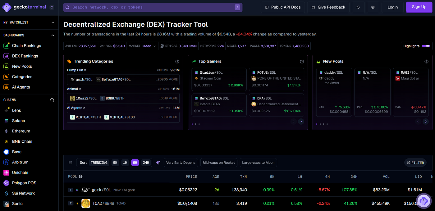
Task: Open notifications bell icon
Action: 358,7
